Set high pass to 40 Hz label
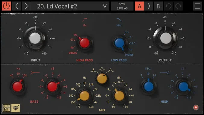 point(72,48)
